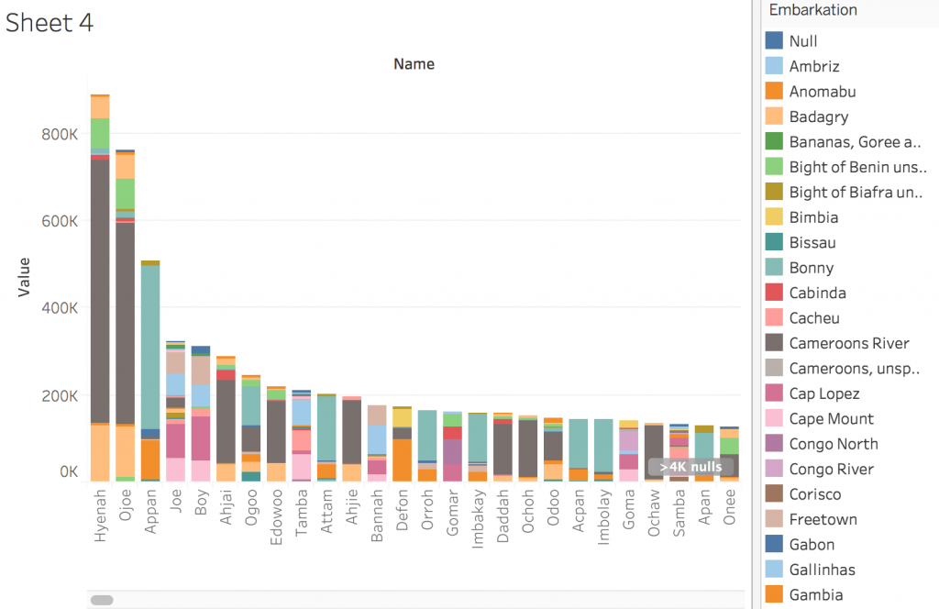Click the Null color swatch in legend
Viewport: 939px width, 609px height.
point(774,41)
